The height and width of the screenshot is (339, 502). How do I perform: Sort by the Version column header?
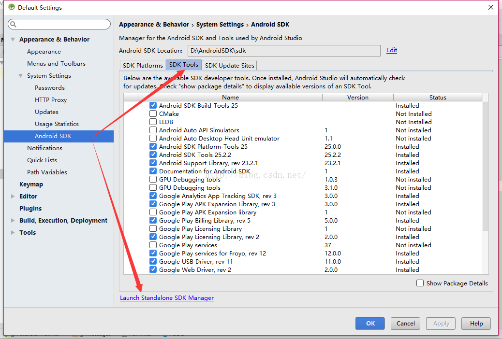point(357,97)
